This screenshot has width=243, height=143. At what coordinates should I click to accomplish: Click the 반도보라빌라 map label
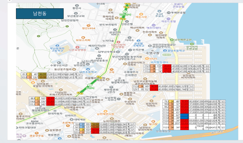(x=108, y=25)
